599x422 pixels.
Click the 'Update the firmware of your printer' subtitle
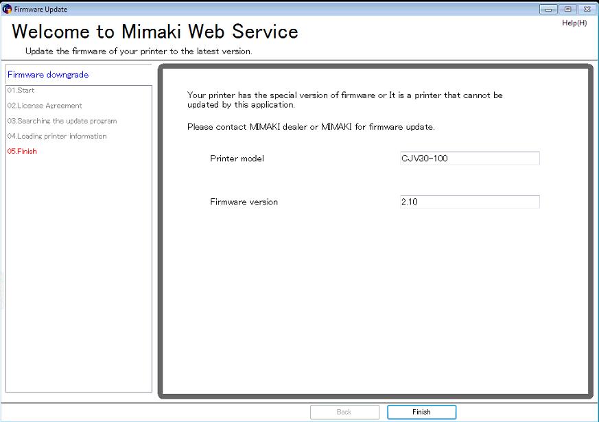(x=139, y=51)
